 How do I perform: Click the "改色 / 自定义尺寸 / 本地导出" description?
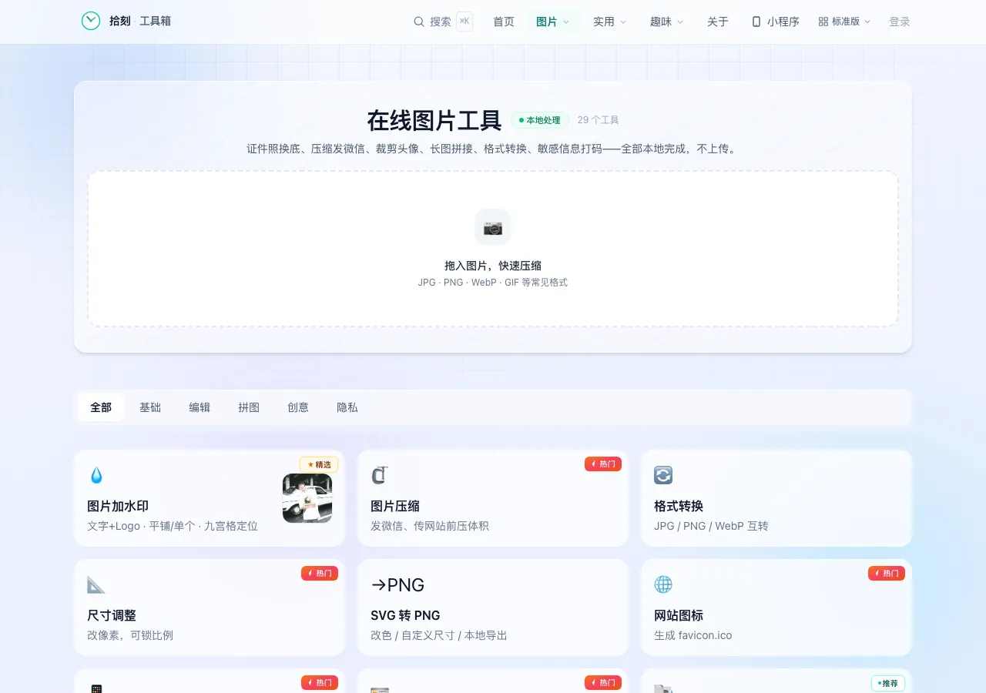point(439,635)
